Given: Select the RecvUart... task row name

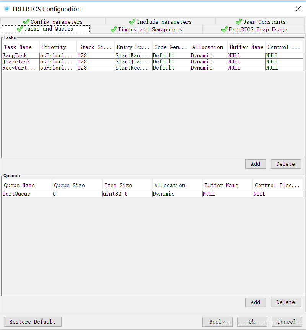Looking at the screenshot, I should click(21, 68).
